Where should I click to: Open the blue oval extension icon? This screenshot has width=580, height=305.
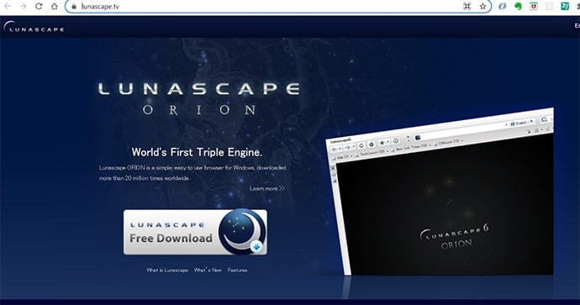point(502,6)
